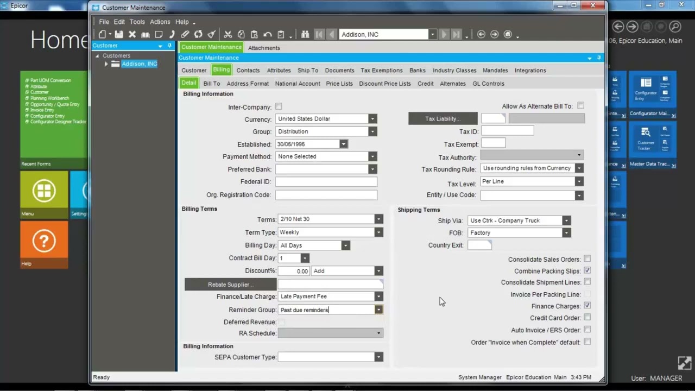Open the Currency dropdown
This screenshot has width=695, height=391.
pos(372,119)
